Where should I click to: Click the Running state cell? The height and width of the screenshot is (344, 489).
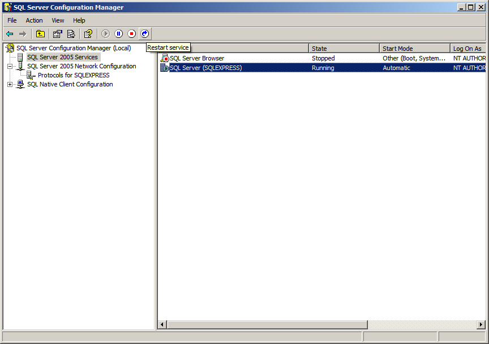point(323,68)
